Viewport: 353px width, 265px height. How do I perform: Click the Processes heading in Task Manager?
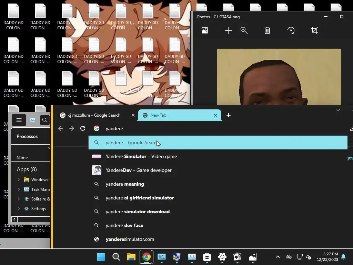(x=27, y=136)
